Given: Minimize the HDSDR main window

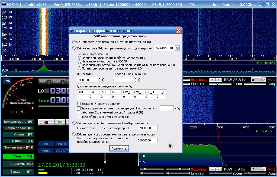Looking at the screenshot, I should (260, 4).
